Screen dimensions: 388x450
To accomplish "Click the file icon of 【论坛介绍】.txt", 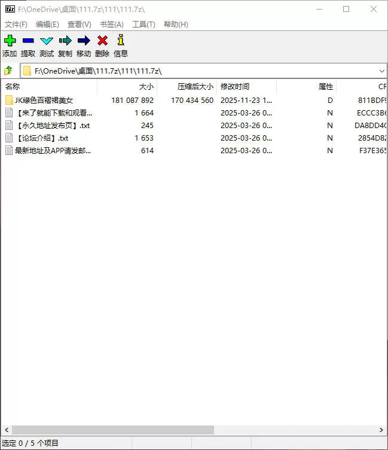I will coord(9,138).
